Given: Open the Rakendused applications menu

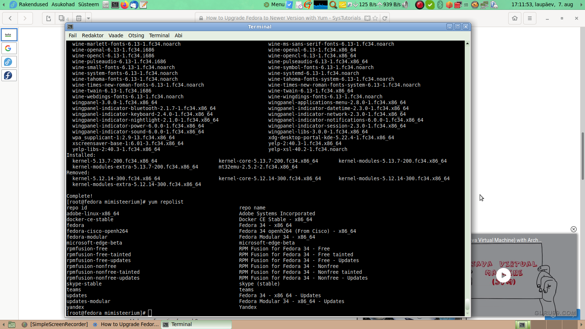Looking at the screenshot, I should 33,4.
